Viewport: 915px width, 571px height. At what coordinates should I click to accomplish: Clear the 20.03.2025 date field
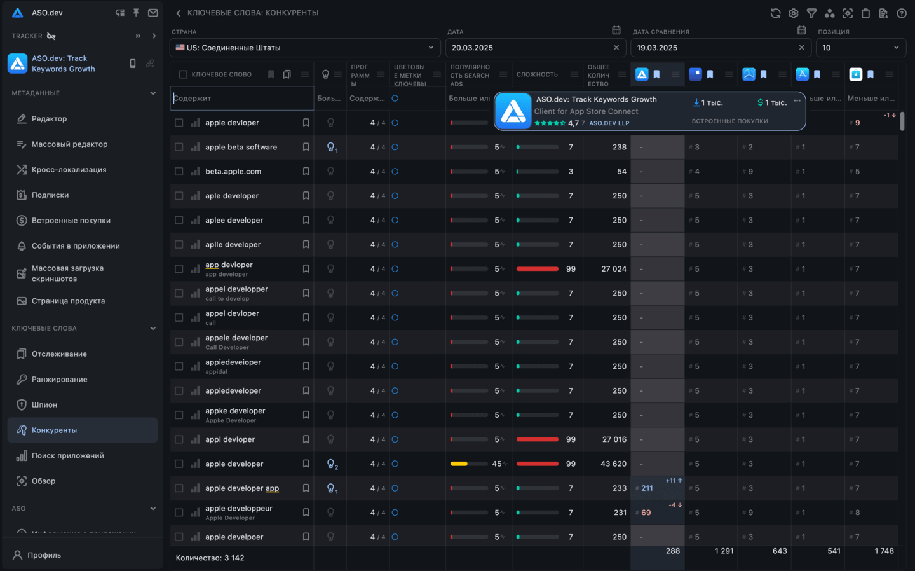click(x=616, y=48)
